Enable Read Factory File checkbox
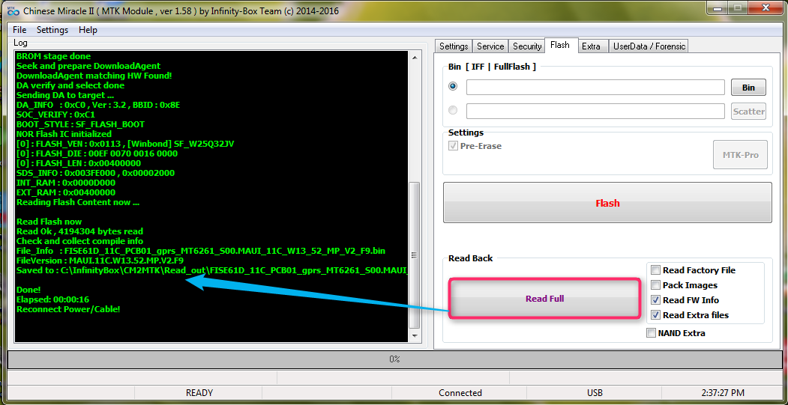The image size is (788, 405). 655,270
